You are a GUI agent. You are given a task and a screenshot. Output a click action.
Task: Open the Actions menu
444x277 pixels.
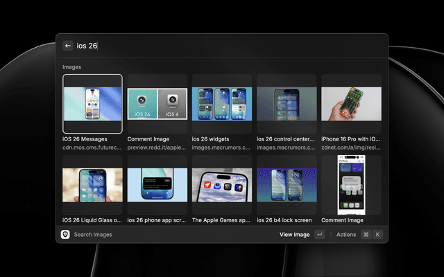[345, 235]
